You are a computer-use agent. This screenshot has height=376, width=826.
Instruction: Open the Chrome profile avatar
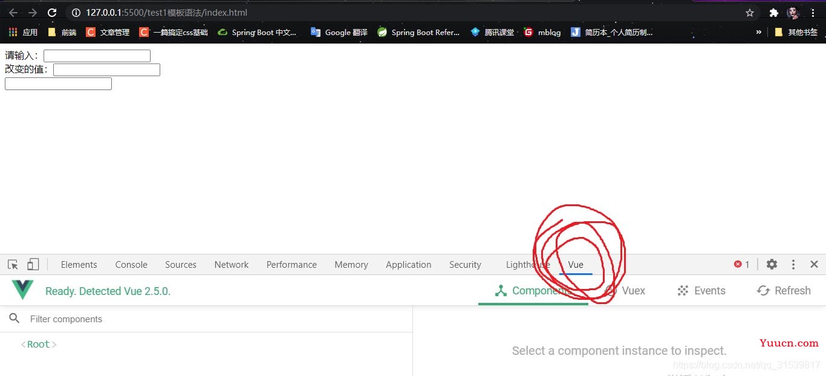(x=793, y=13)
